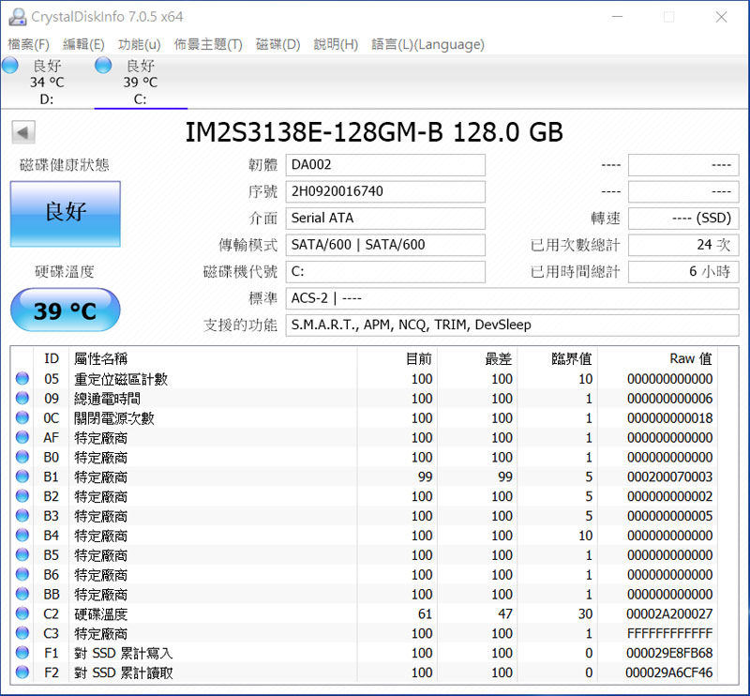750x696 pixels.
Task: Click the disk title IM2S3138E-128GM-B 128.0 GB
Action: coord(374,132)
